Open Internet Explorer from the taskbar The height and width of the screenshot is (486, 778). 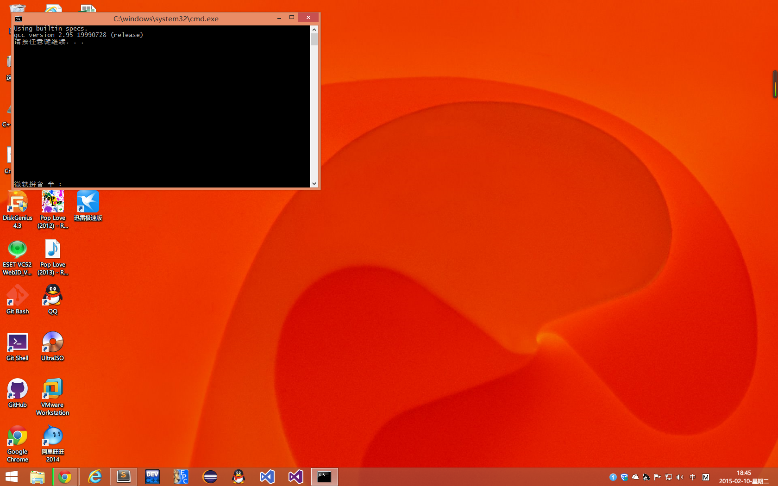(95, 477)
